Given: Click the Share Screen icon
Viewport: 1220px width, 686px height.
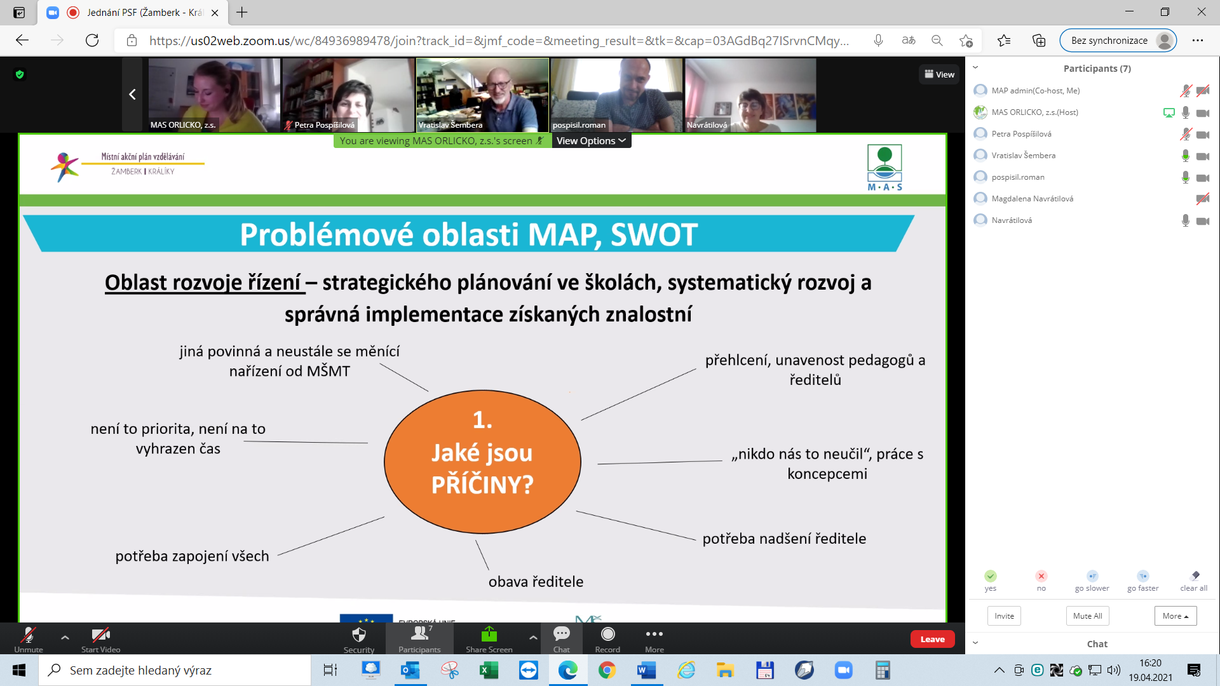Looking at the screenshot, I should (488, 635).
